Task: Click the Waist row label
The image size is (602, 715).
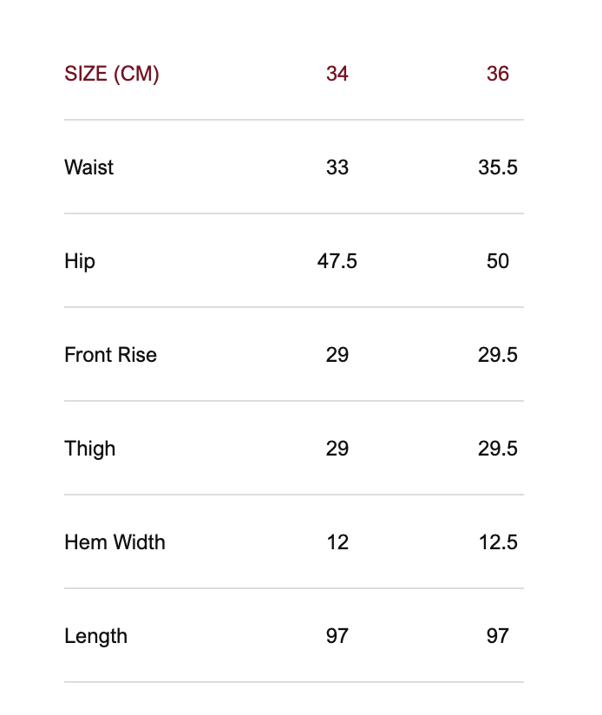Action: point(89,167)
